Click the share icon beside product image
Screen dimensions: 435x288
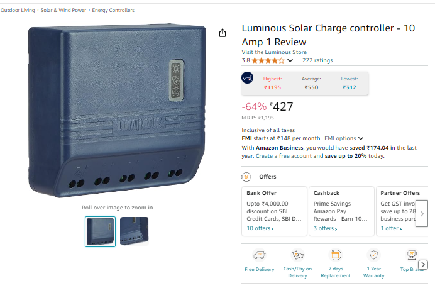223,33
